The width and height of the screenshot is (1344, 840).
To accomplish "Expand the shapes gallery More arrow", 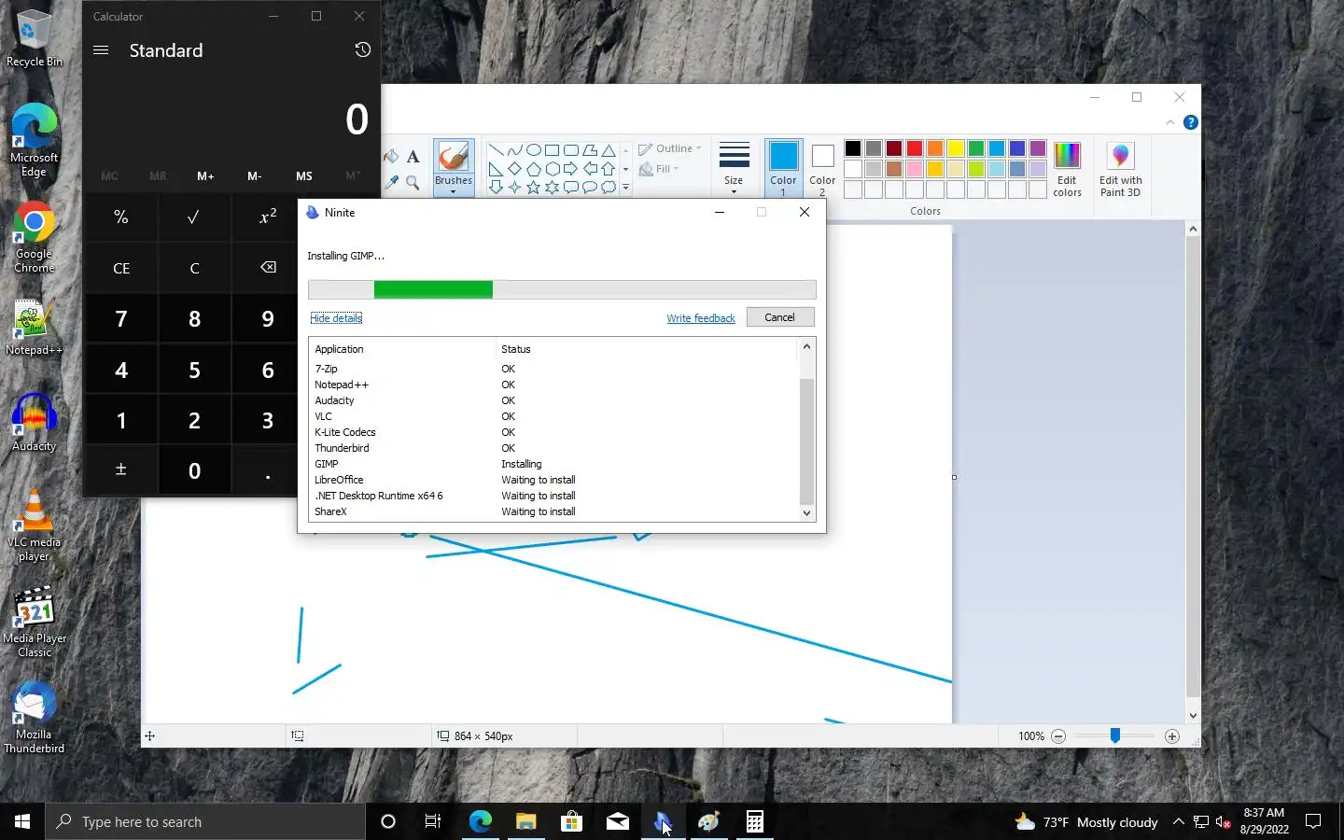I will (x=625, y=188).
